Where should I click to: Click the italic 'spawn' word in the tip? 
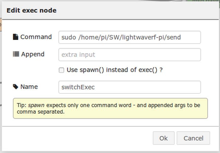click(x=36, y=105)
